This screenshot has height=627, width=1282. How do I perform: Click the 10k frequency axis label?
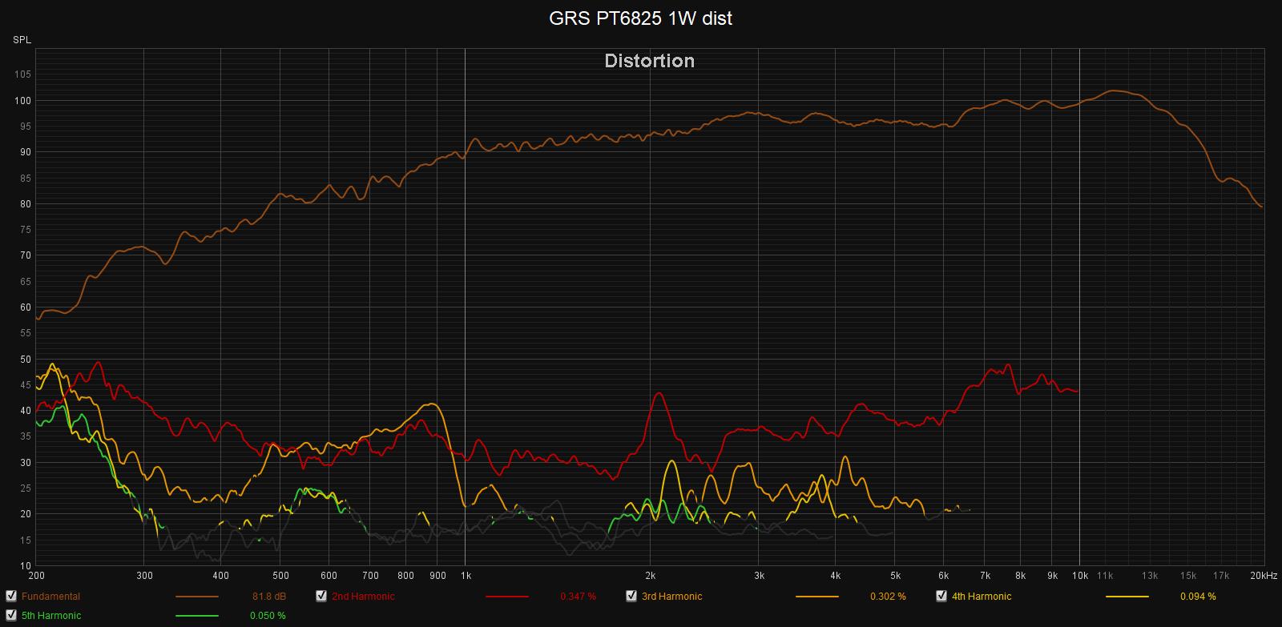[x=1080, y=576]
